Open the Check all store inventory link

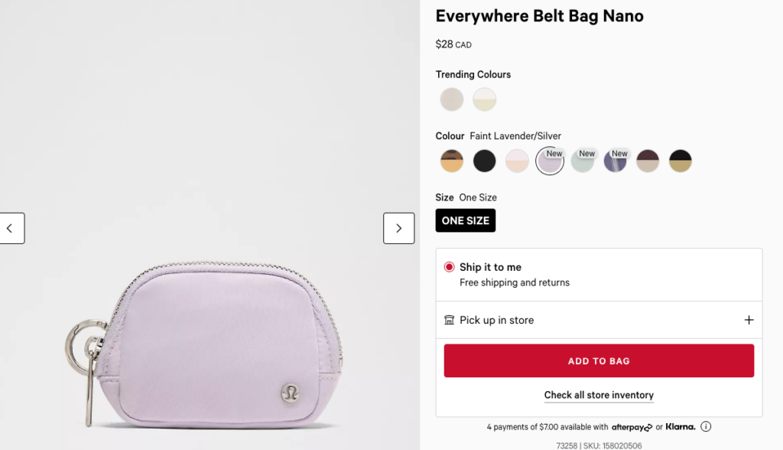pyautogui.click(x=599, y=395)
